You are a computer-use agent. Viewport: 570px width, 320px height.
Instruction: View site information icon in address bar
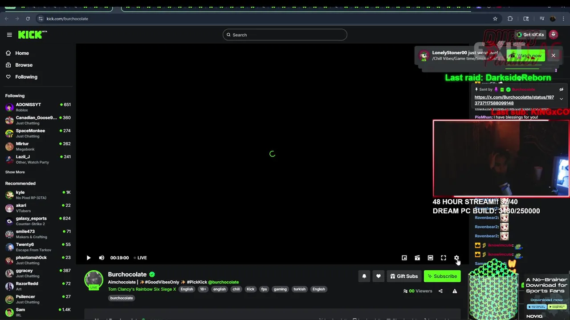click(x=41, y=19)
